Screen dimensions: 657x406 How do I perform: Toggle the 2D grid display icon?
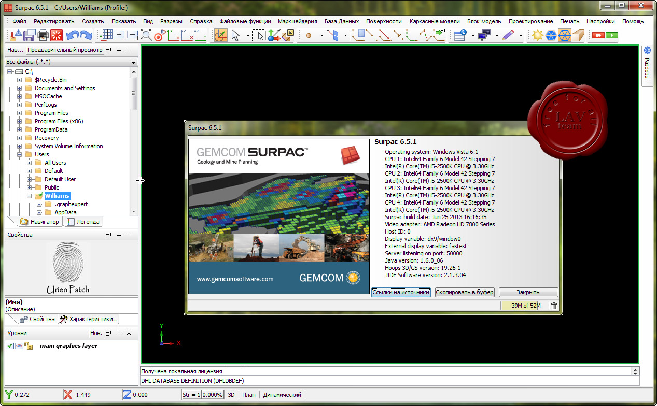click(107, 35)
